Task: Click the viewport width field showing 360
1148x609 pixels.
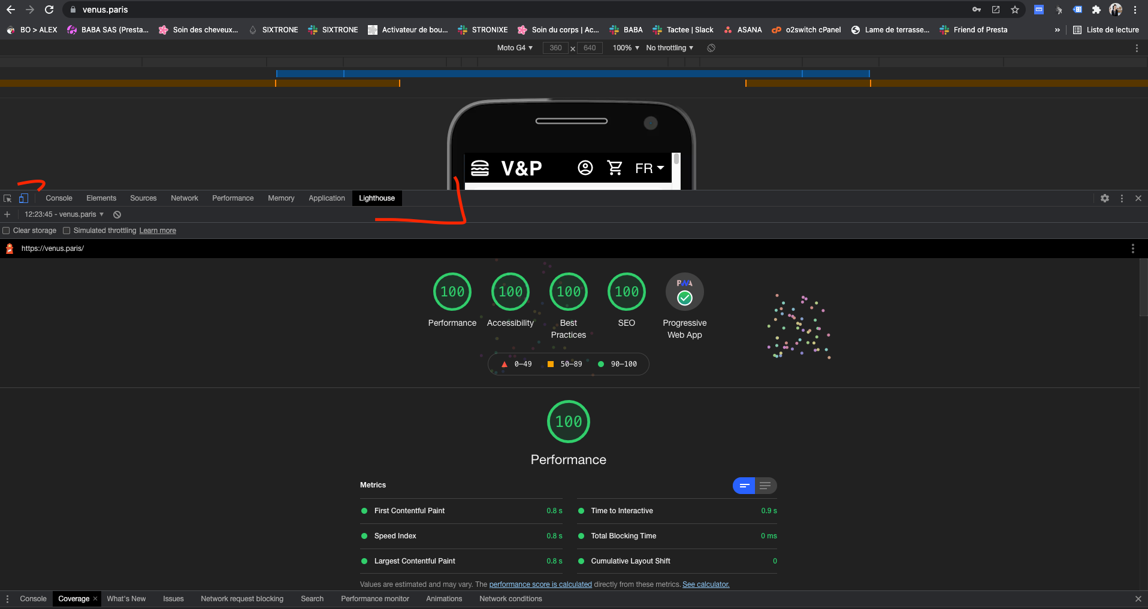Action: [555, 48]
